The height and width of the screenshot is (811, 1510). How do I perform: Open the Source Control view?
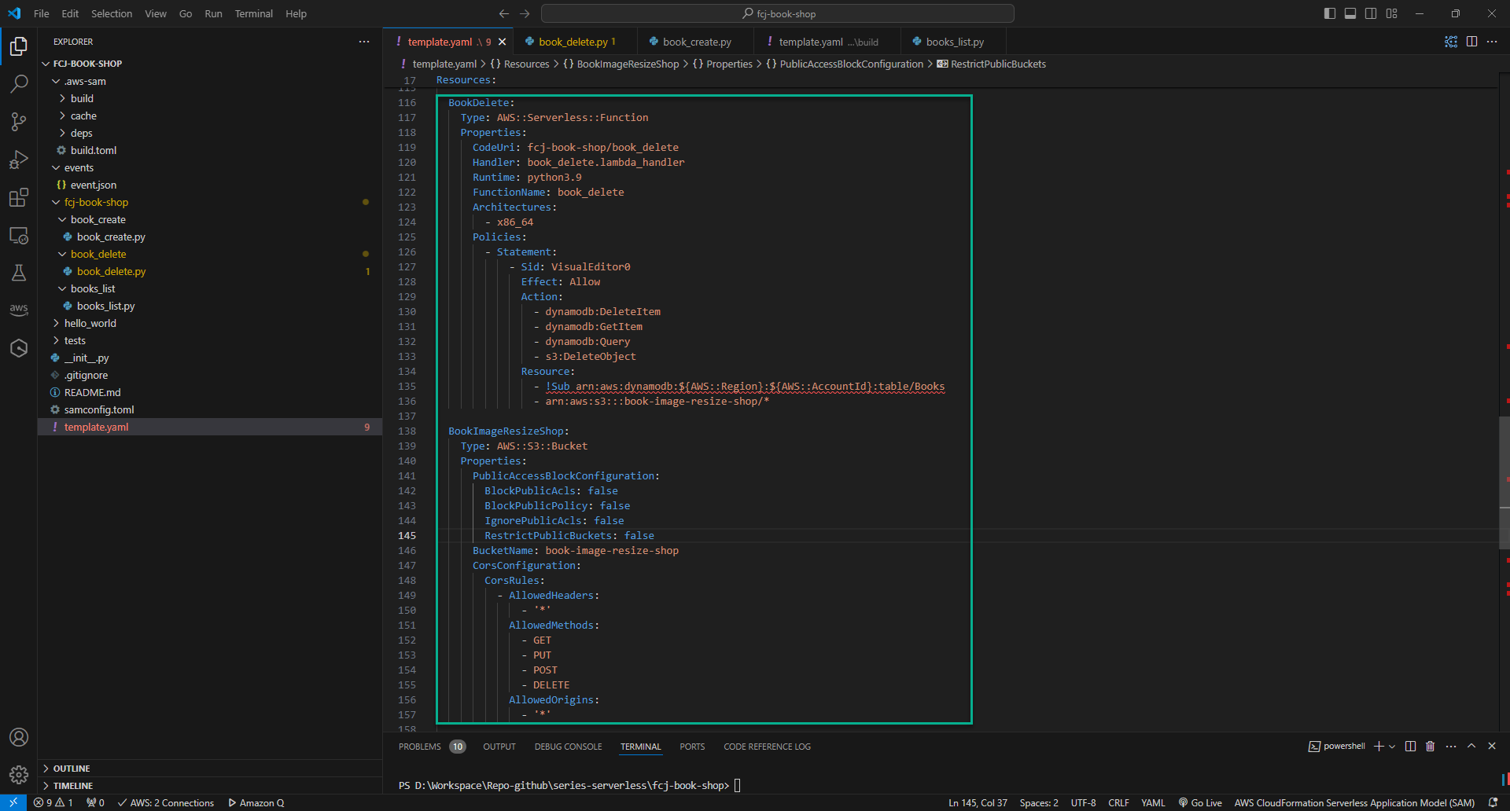(x=19, y=122)
